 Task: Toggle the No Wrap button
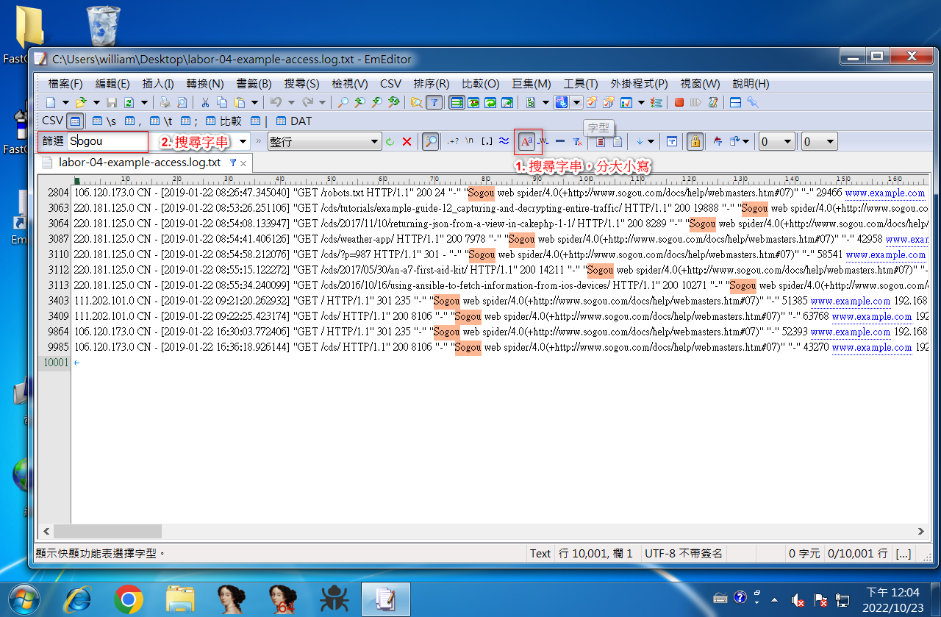coord(457,102)
